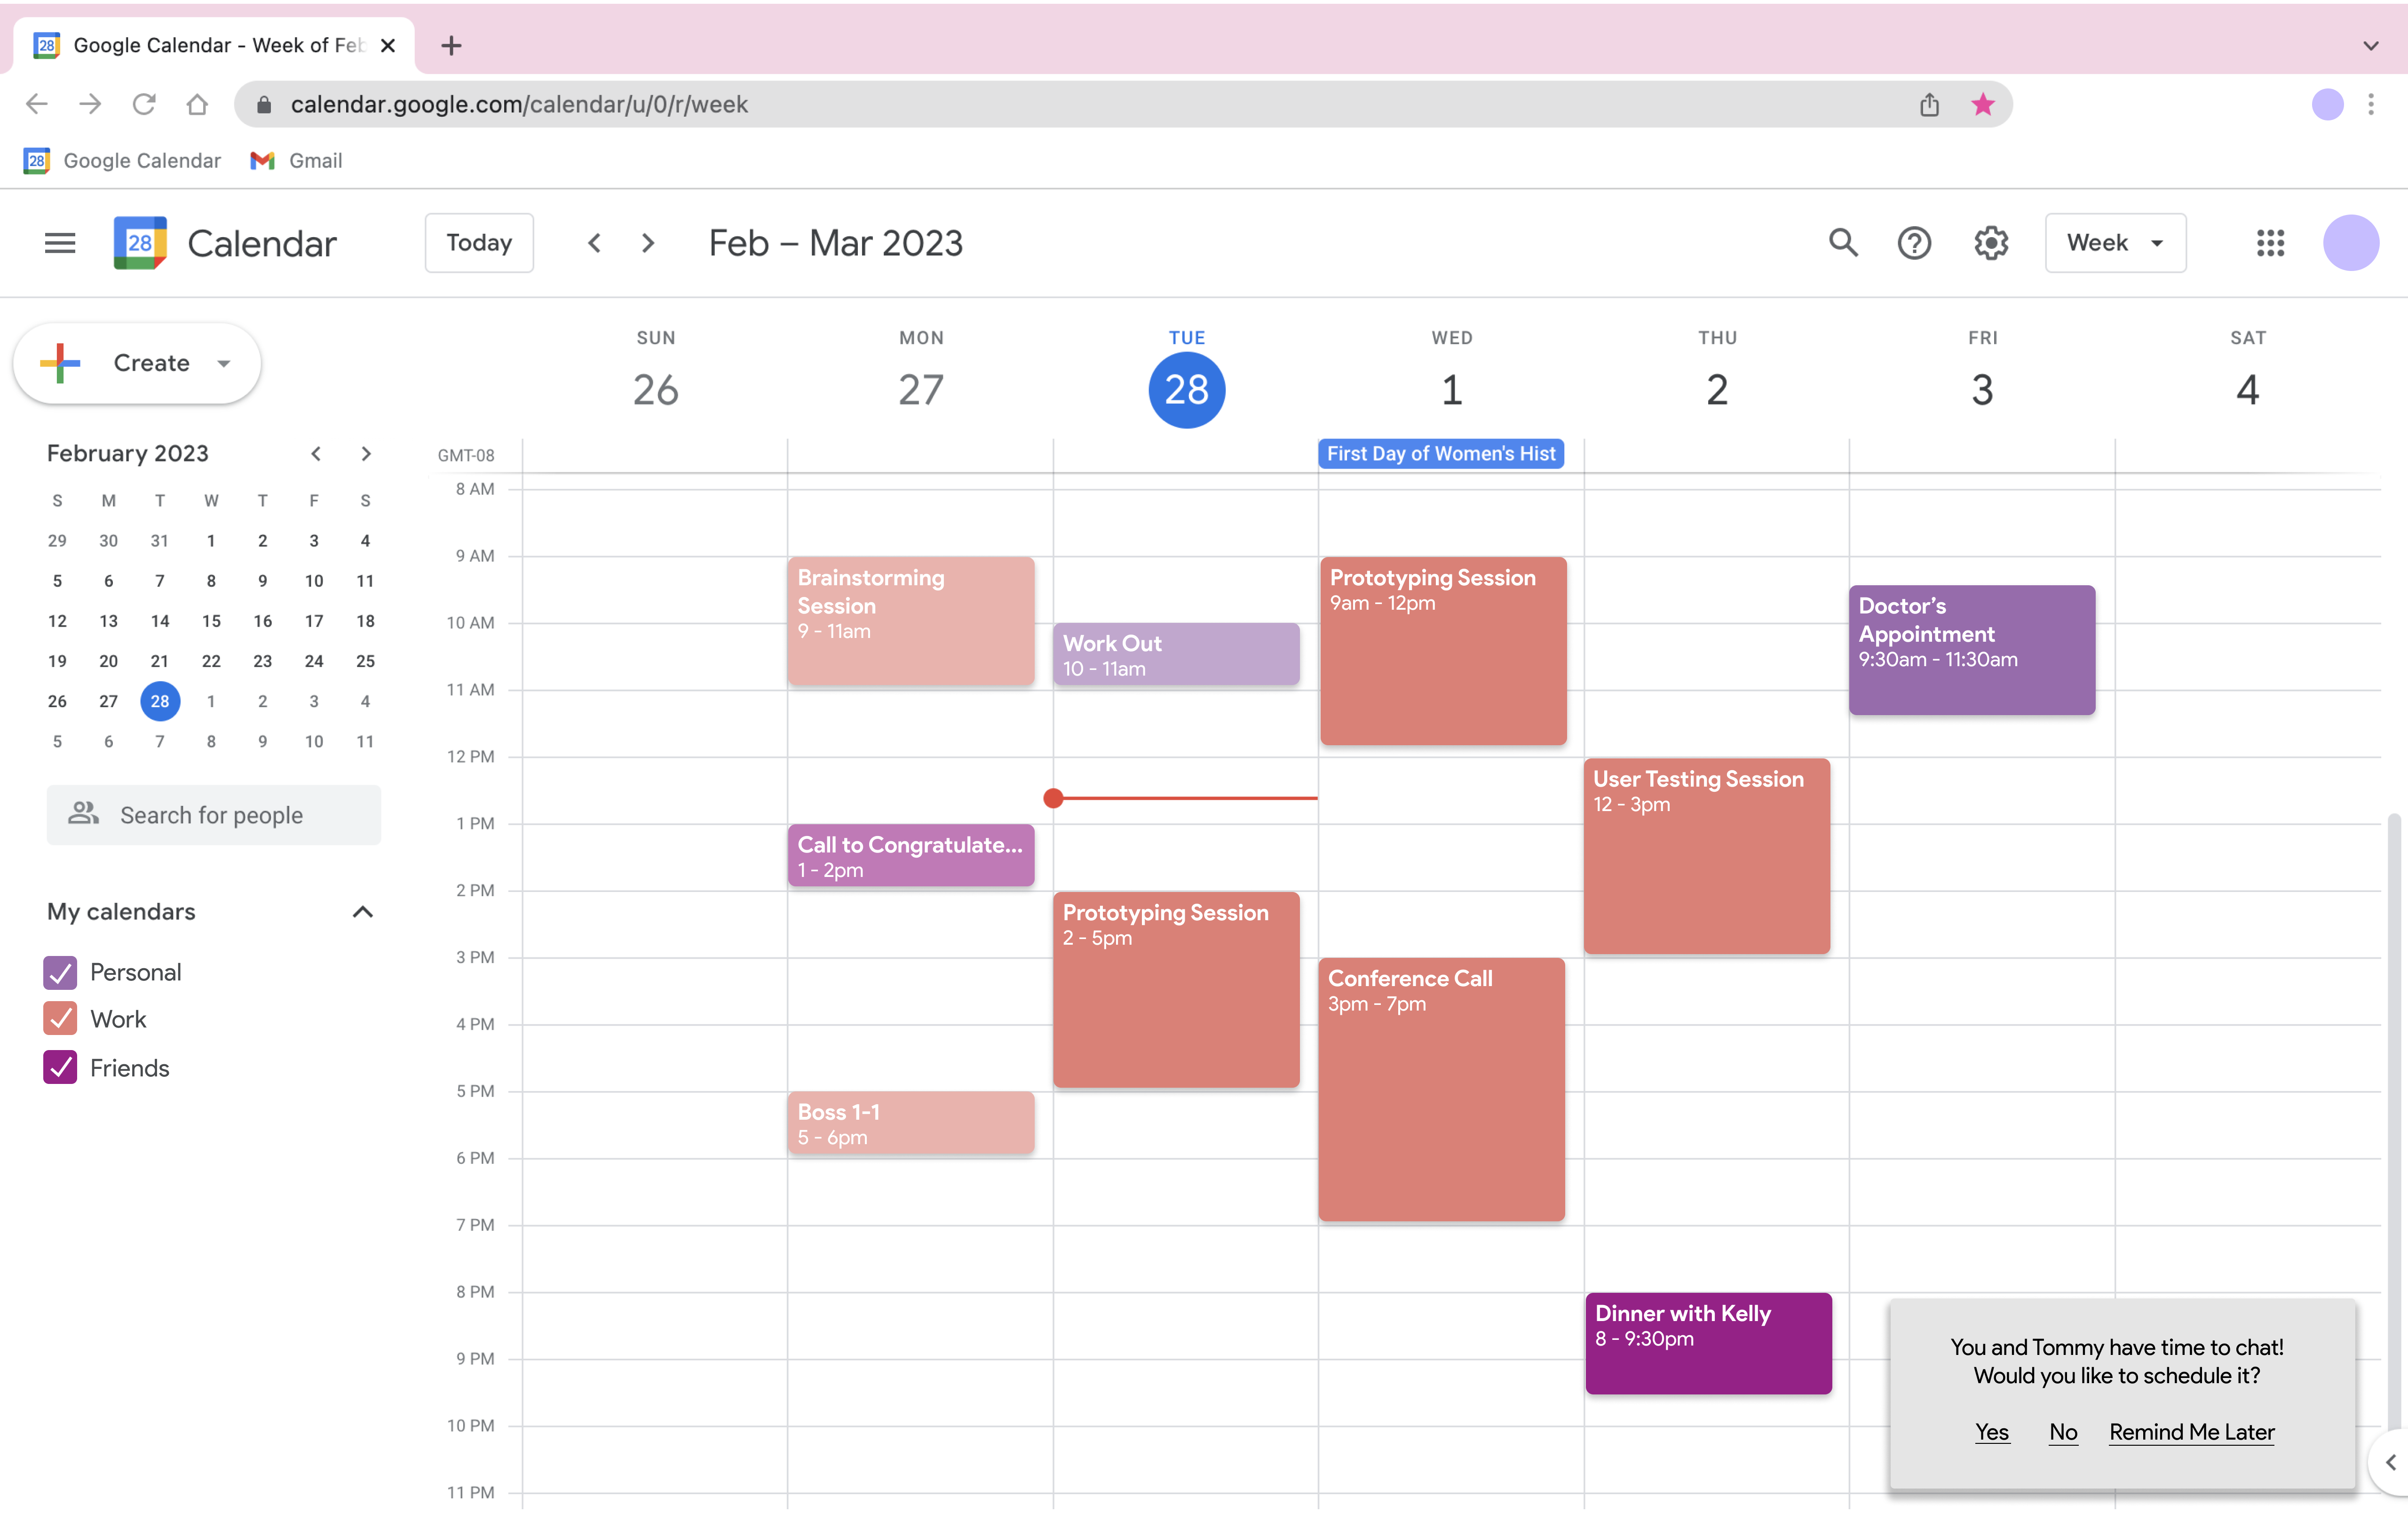The image size is (2408, 1513).
Task: Click Remind Me Later link
Action: (x=2191, y=1432)
